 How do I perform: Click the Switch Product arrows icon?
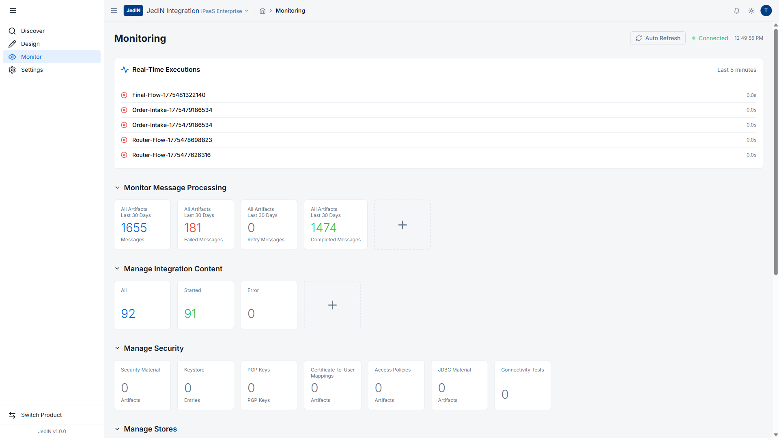click(12, 415)
